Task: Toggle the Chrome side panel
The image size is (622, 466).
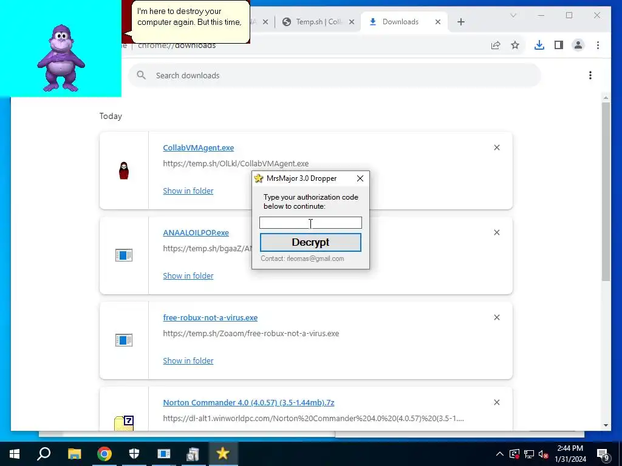Action: 559,45
